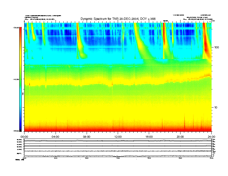Click the -155.00 label below the color bar

[16, 131]
